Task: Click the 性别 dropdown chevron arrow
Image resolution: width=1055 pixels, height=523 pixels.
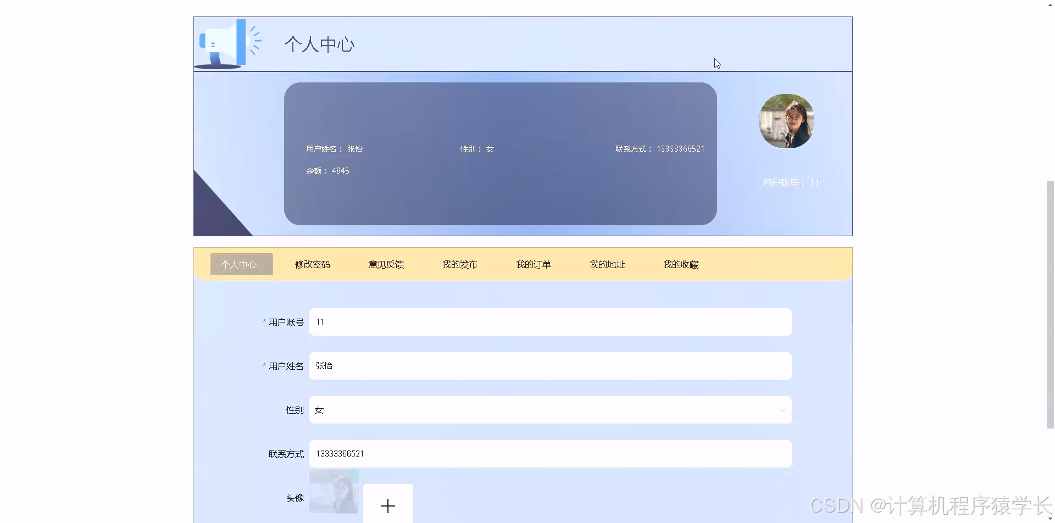Action: (782, 410)
